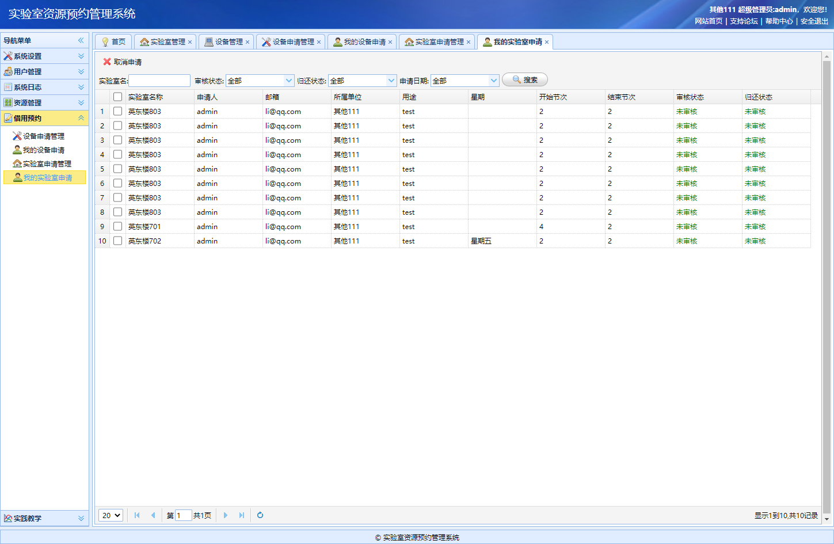Select the row 10 英东楼702 checkbox
This screenshot has width=834, height=544.
117,241
